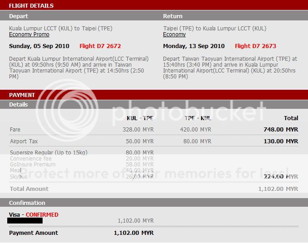The image size is (308, 243).
Task: Select the bold 1,102.00 MYR payment amount
Action: coord(134,233)
